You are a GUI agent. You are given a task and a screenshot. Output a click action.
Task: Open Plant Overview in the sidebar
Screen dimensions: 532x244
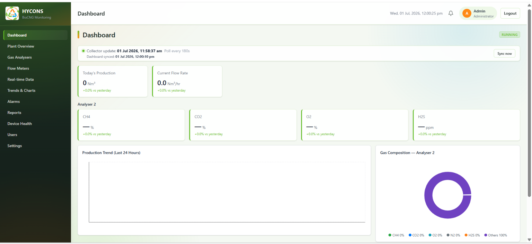[35, 46]
